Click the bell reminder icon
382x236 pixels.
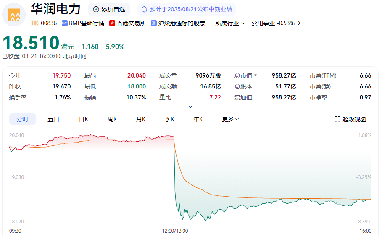coord(144,9)
